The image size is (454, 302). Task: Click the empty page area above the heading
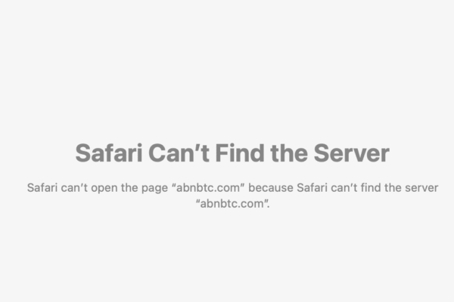(227, 69)
